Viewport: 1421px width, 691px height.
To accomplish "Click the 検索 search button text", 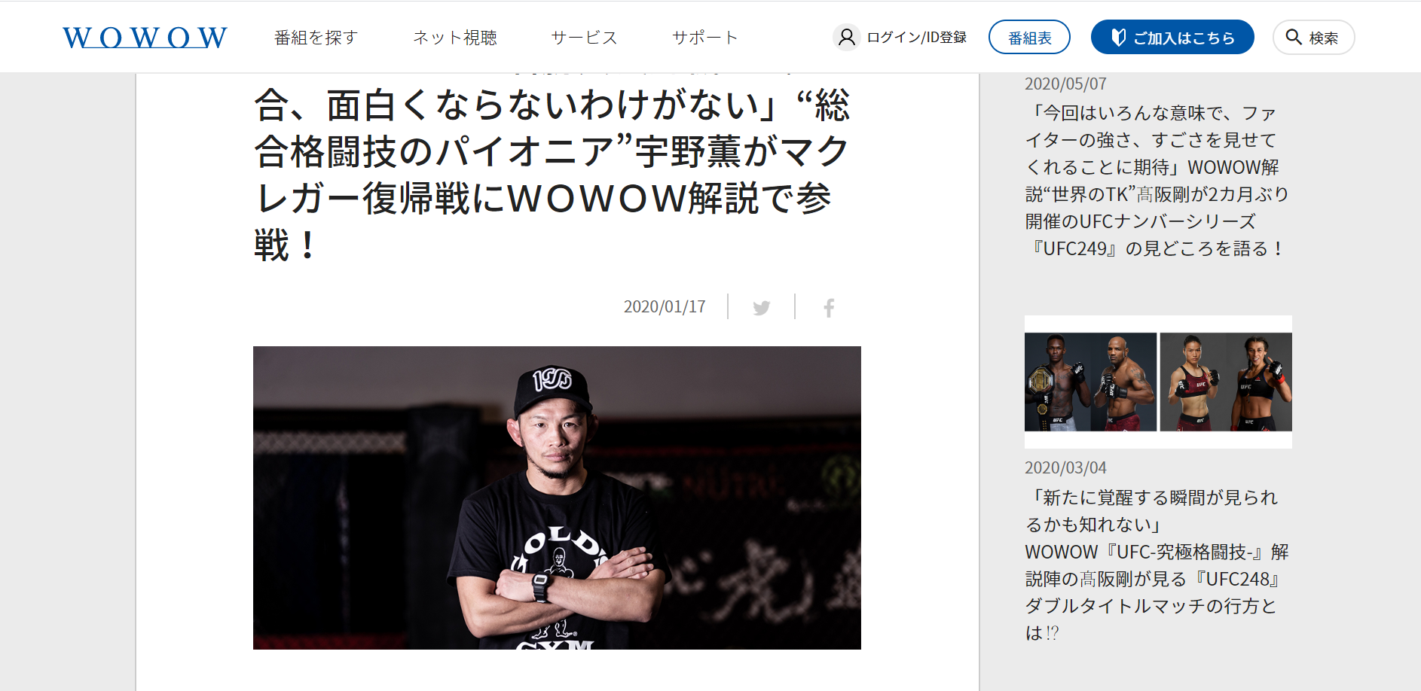I will coord(1323,38).
